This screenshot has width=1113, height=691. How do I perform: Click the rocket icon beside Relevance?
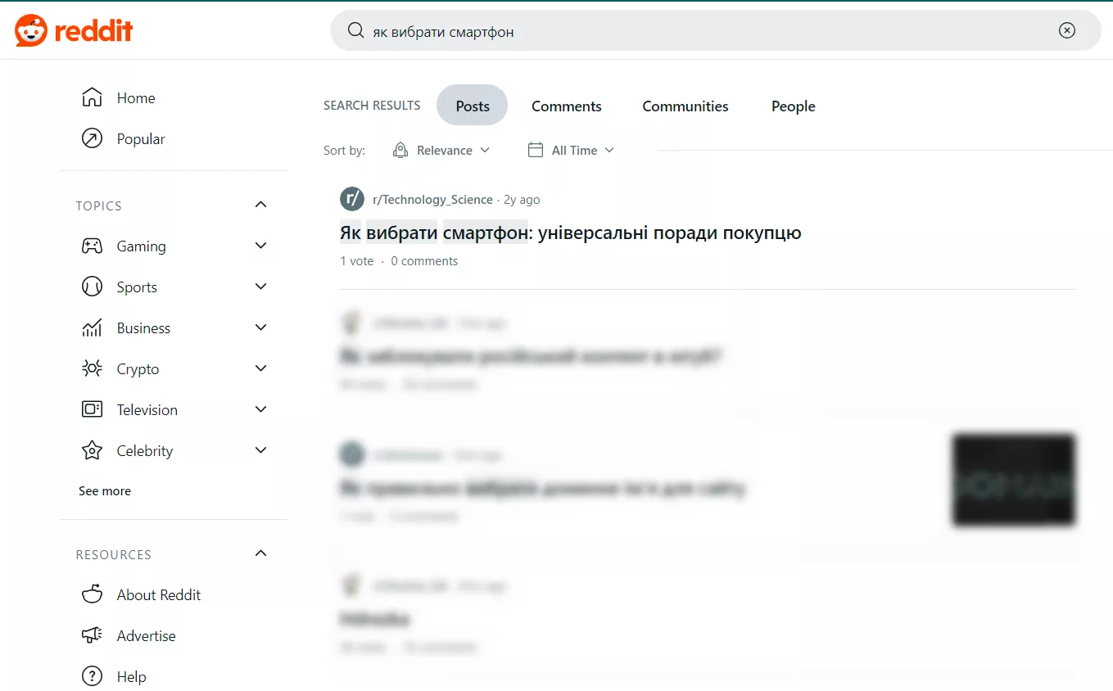[400, 150]
